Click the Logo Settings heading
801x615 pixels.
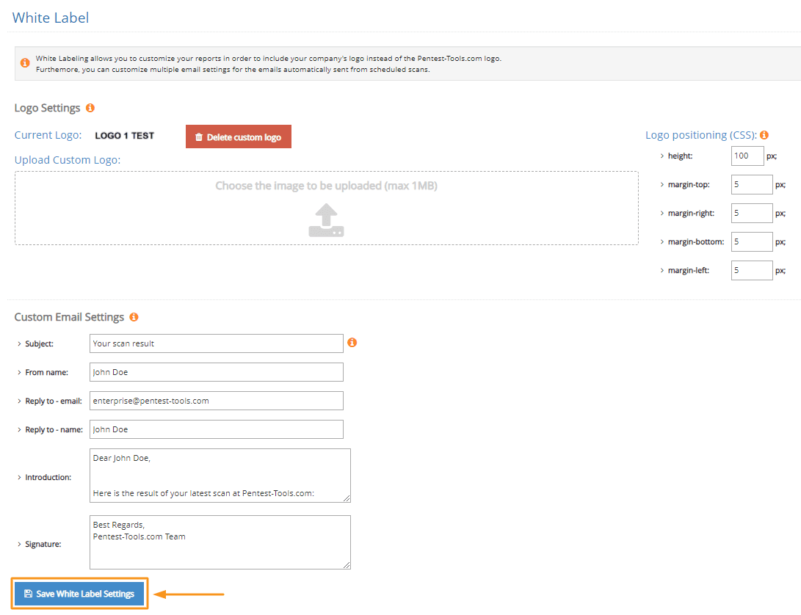click(x=47, y=108)
